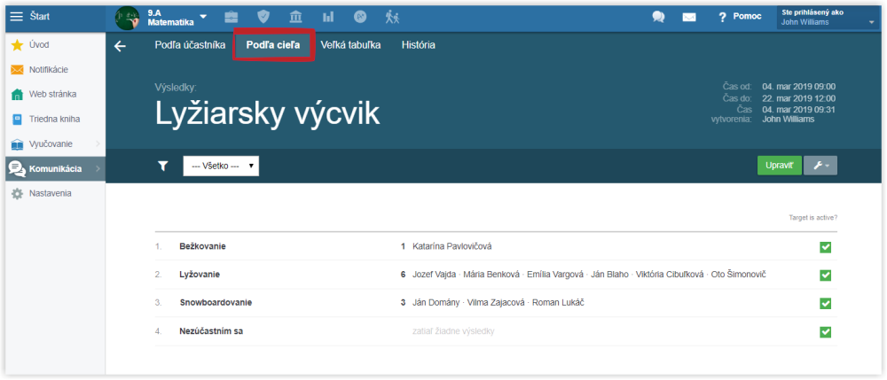The height and width of the screenshot is (380, 887).
Task: Toggle active checkbox for Lyžovanie
Action: [x=825, y=275]
